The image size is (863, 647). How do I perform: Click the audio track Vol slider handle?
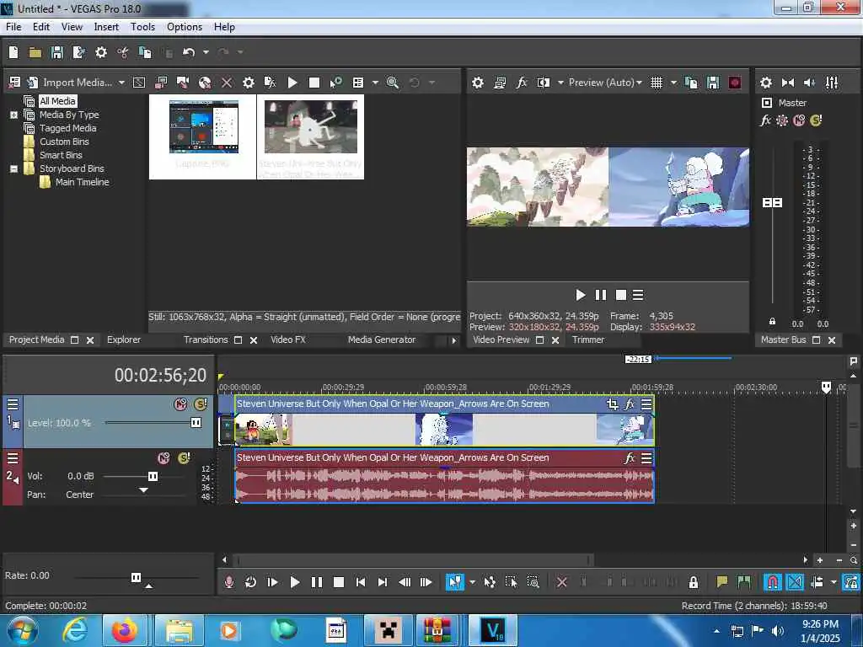click(153, 477)
